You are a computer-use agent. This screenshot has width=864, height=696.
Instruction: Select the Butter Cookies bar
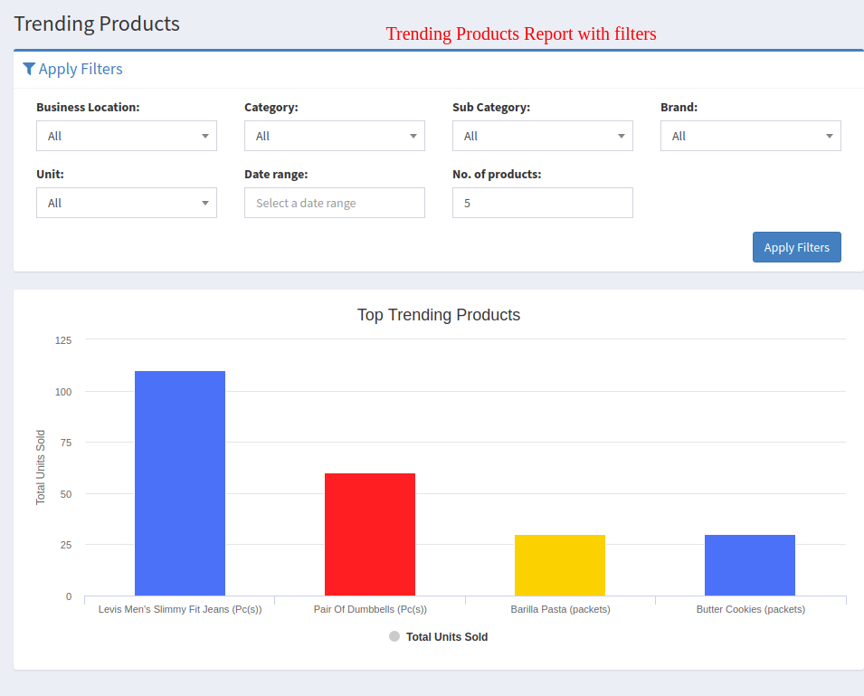(x=750, y=565)
